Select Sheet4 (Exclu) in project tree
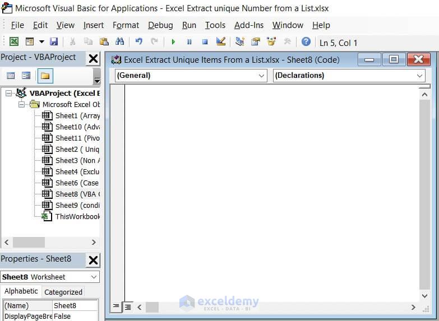The width and height of the screenshot is (439, 321). pyautogui.click(x=71, y=171)
